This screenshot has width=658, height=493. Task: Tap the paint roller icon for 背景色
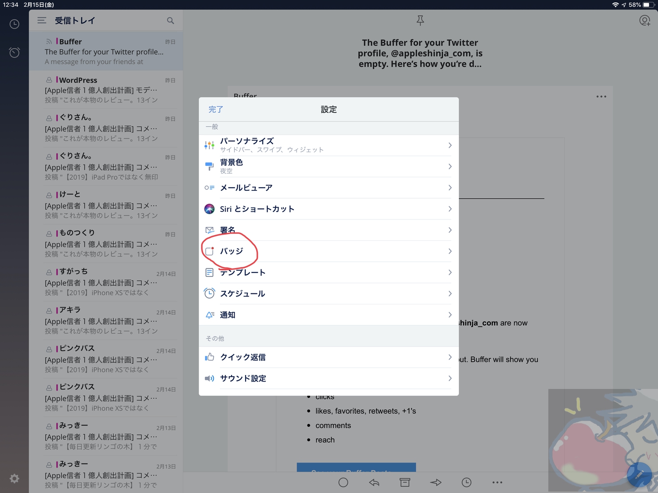209,166
